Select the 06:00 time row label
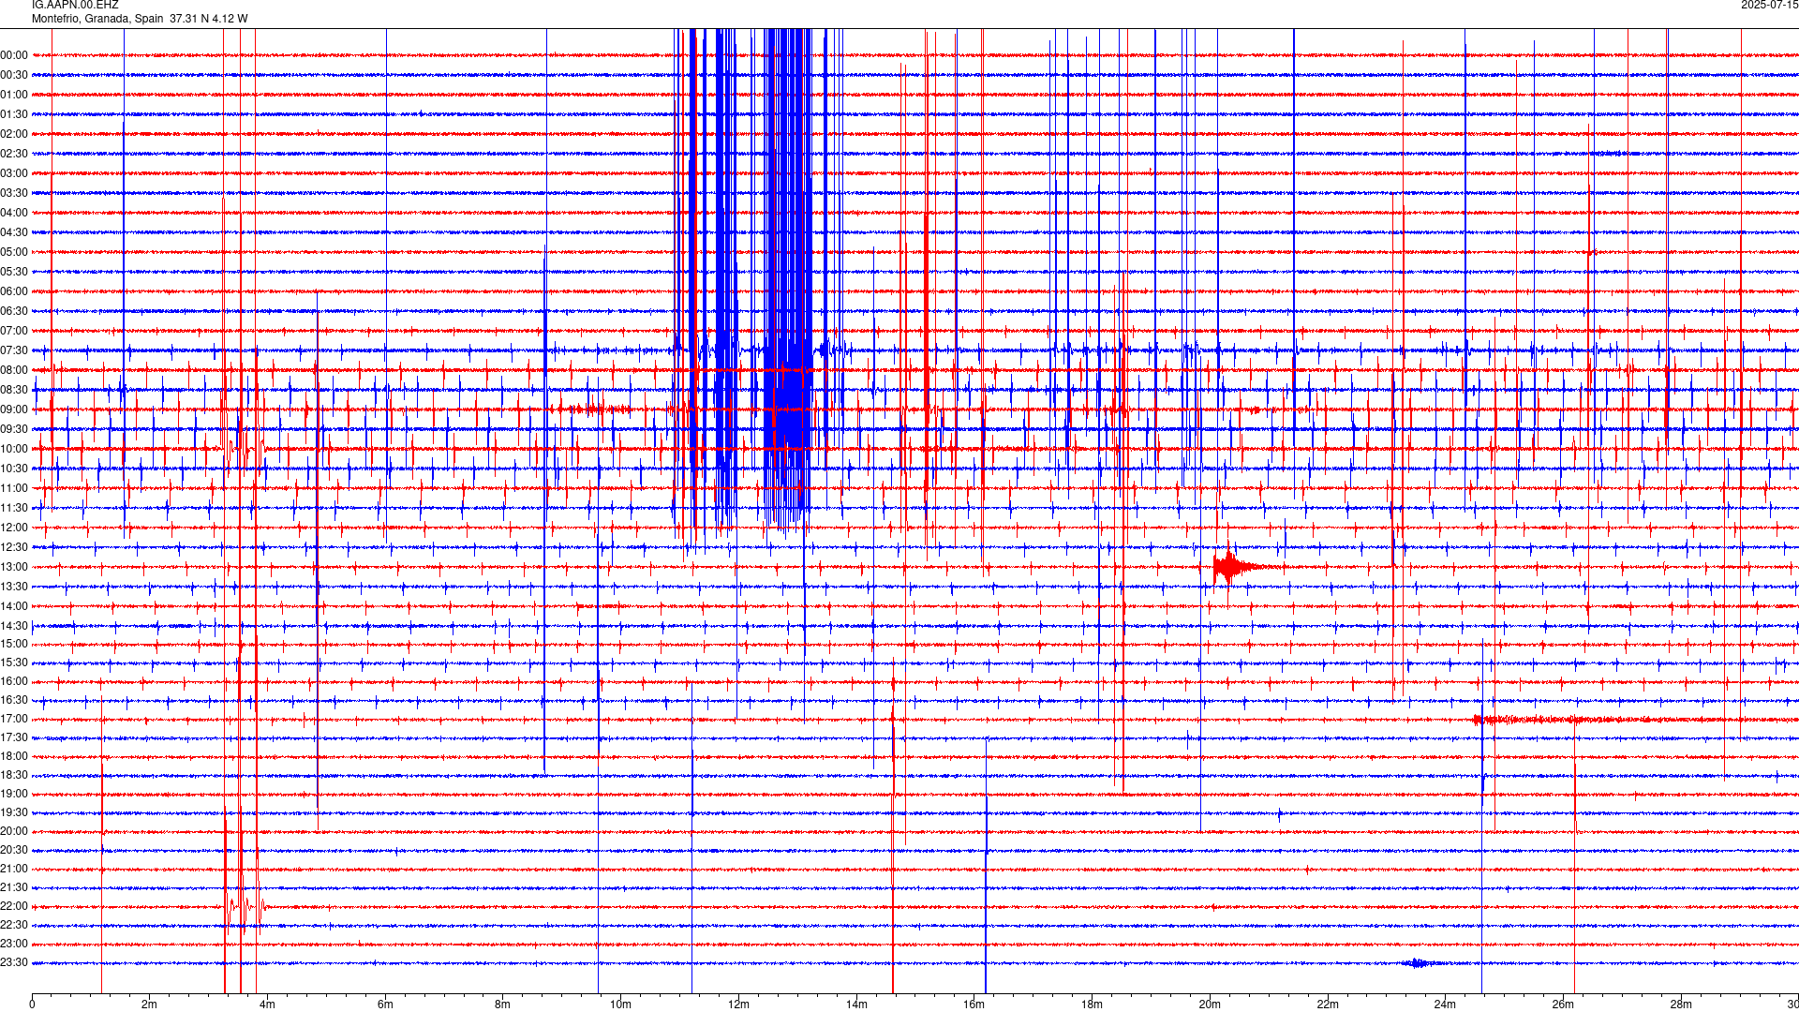The image size is (1799, 1012). tap(14, 291)
